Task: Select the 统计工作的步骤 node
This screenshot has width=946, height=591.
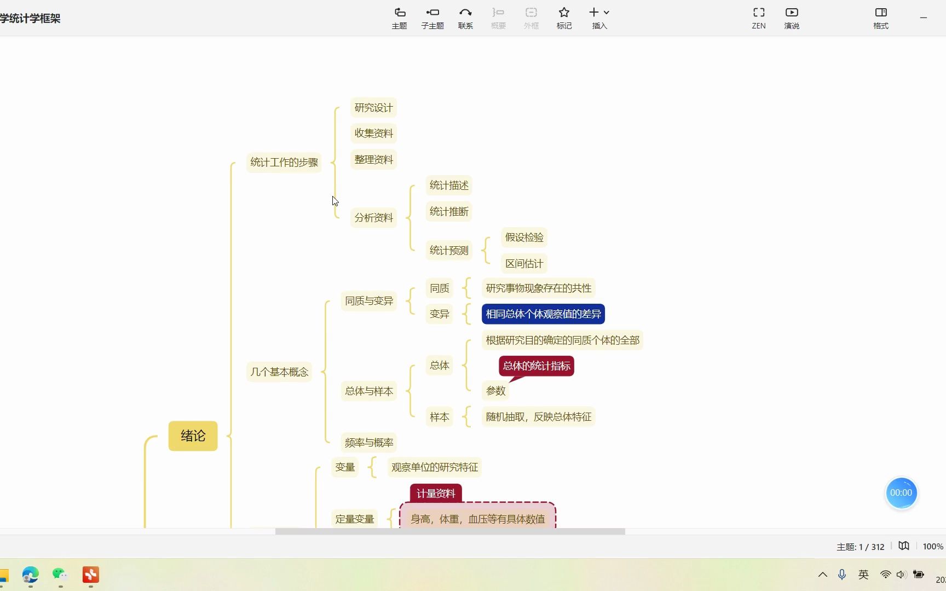Action: tap(284, 162)
